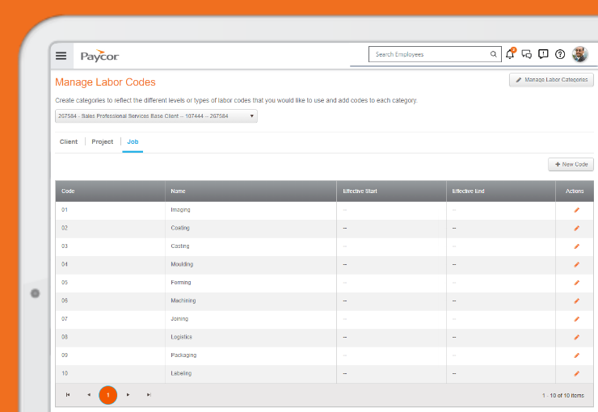This screenshot has width=598, height=412.
Task: Click the Machining name cell
Action: pyautogui.click(x=251, y=301)
